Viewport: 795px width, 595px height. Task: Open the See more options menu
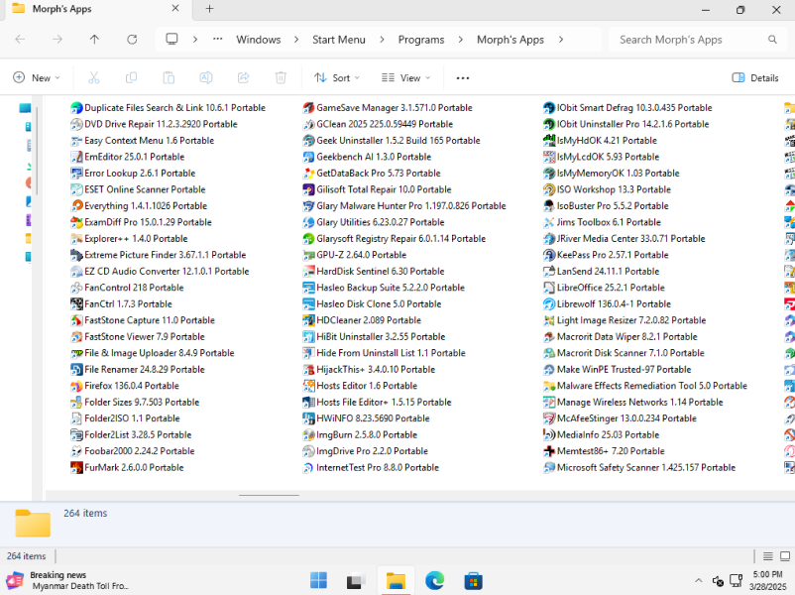462,78
